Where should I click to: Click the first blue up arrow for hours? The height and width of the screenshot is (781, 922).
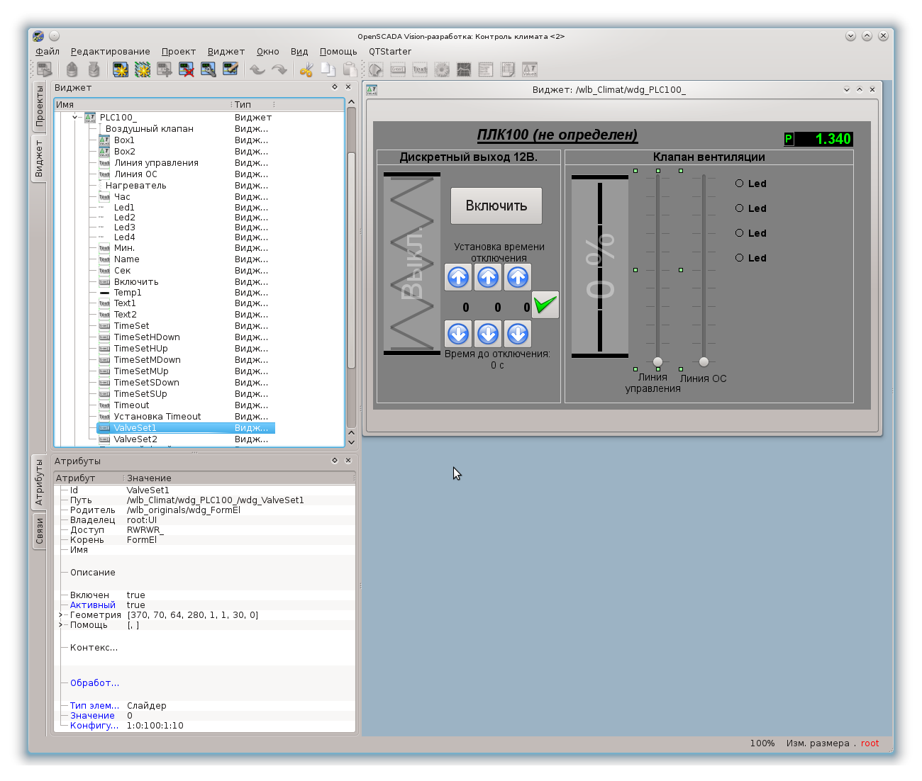458,277
